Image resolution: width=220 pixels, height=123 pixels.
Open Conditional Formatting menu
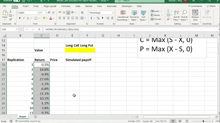pyautogui.click(x=123, y=16)
